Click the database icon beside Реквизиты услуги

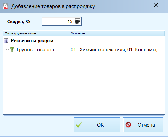6,41
